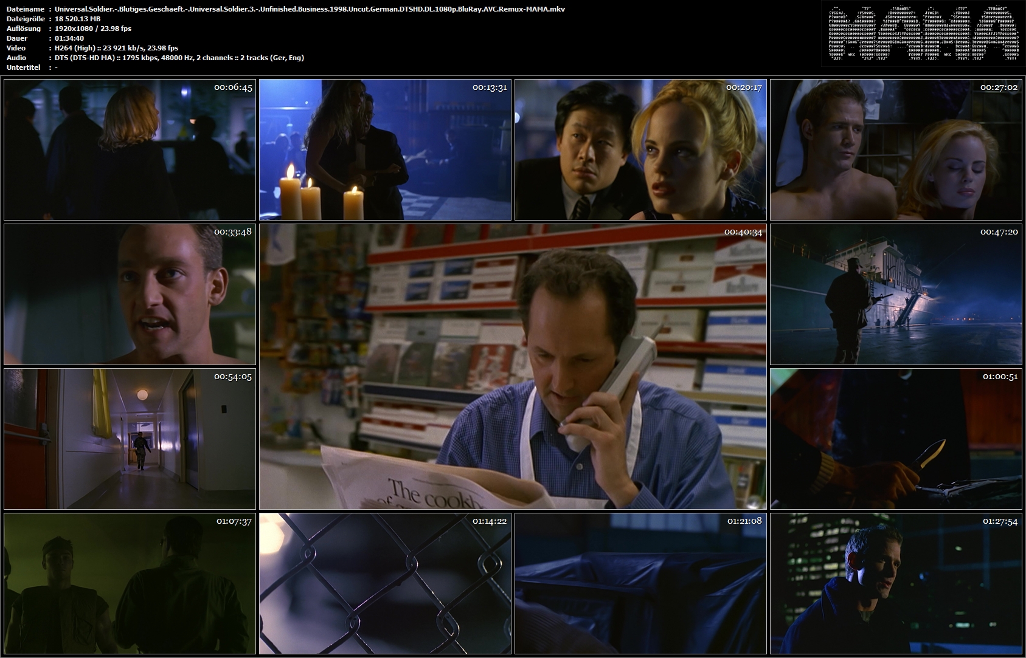This screenshot has height=658, width=1026.
Task: Click the thumbnail stamped 00:20:17
Action: pos(640,149)
